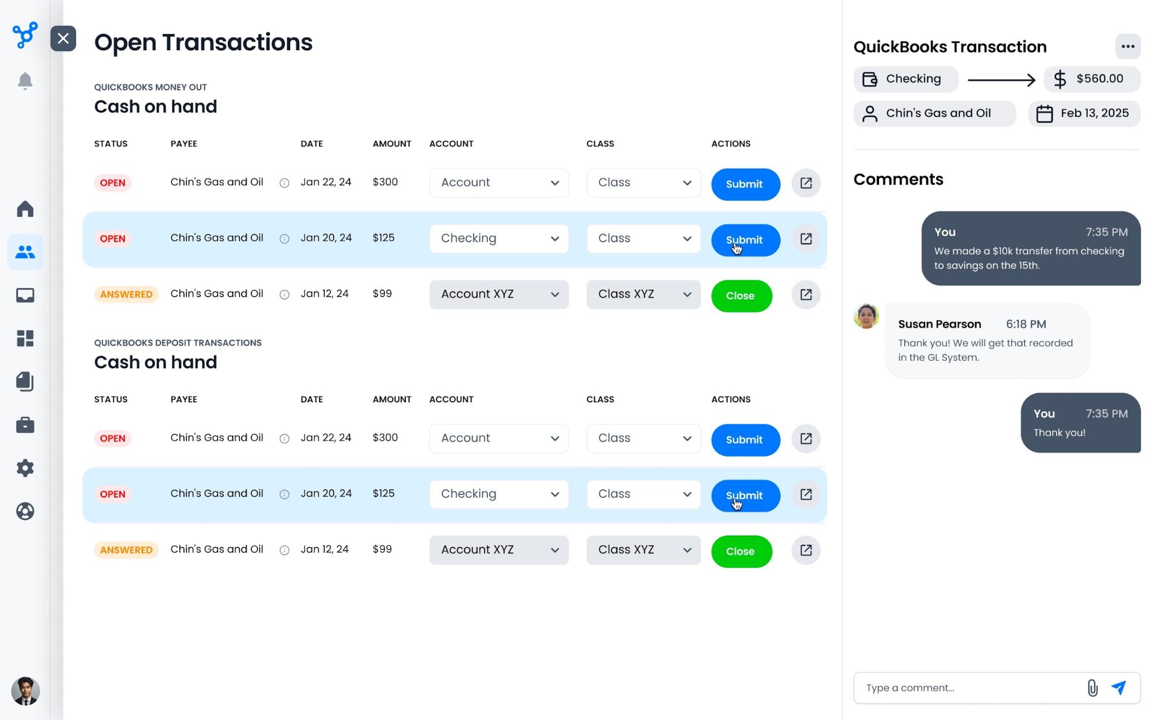Expand the Class dropdown on the Jan 20 row
1153x720 pixels.
[643, 238]
